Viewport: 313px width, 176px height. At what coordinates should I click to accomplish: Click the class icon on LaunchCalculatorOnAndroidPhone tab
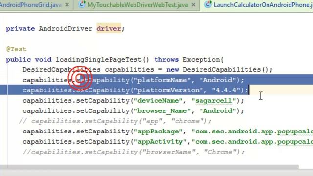coord(208,4)
